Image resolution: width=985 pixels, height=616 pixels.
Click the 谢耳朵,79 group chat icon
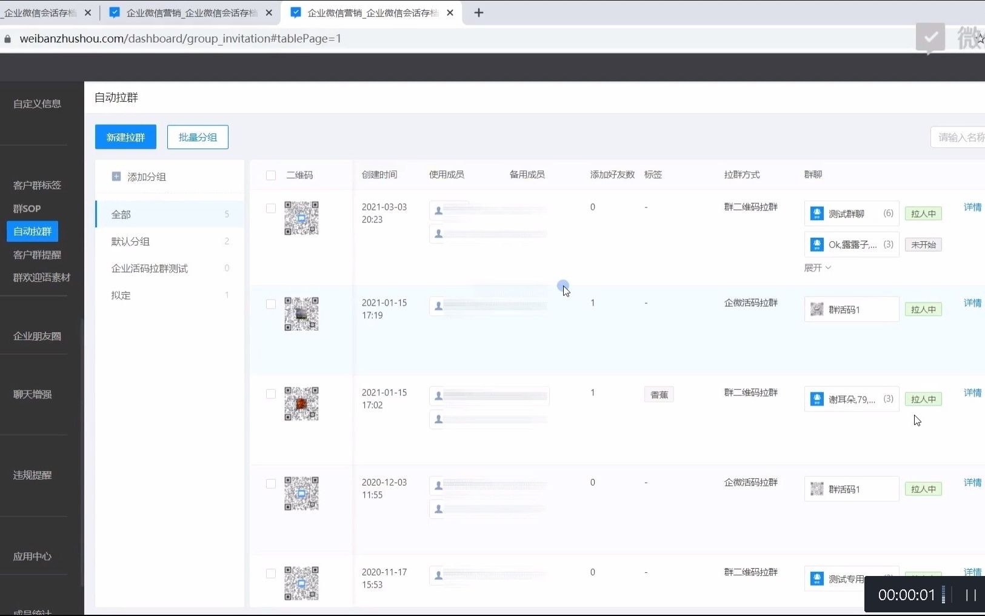[x=817, y=399]
